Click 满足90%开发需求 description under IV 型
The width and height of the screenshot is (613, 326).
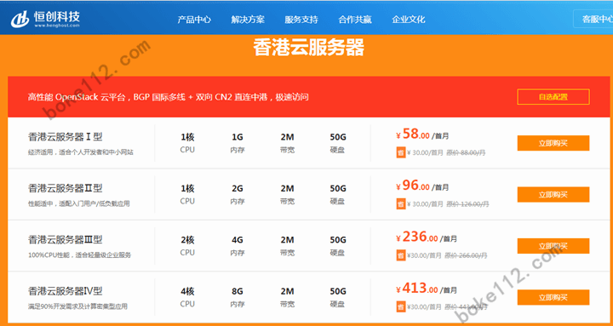point(77,306)
